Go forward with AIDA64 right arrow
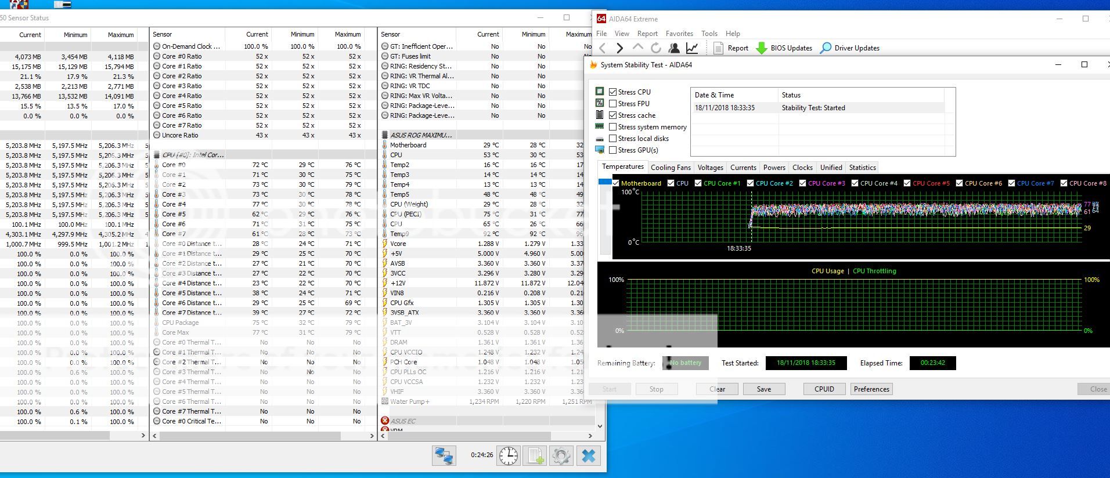 [x=619, y=48]
